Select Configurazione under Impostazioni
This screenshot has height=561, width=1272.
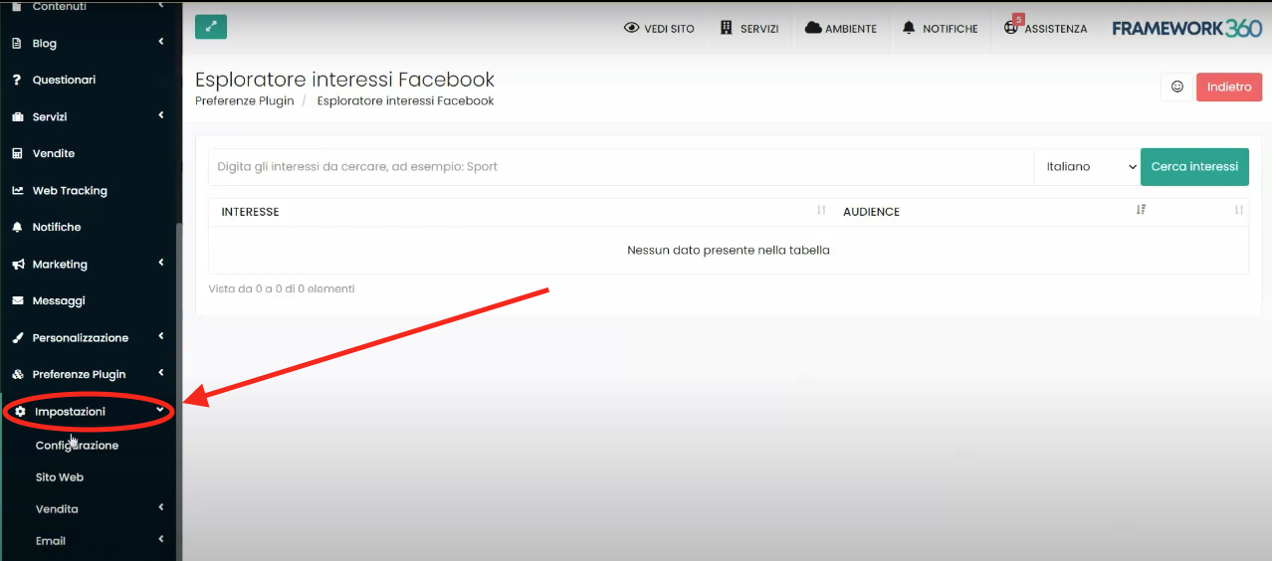coord(77,446)
